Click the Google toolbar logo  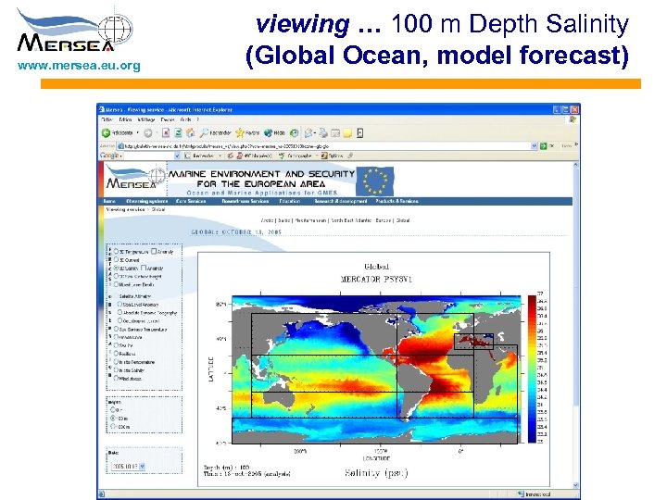point(109,156)
